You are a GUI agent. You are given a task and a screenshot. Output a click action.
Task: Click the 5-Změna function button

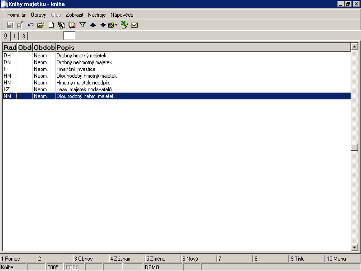click(x=162, y=258)
